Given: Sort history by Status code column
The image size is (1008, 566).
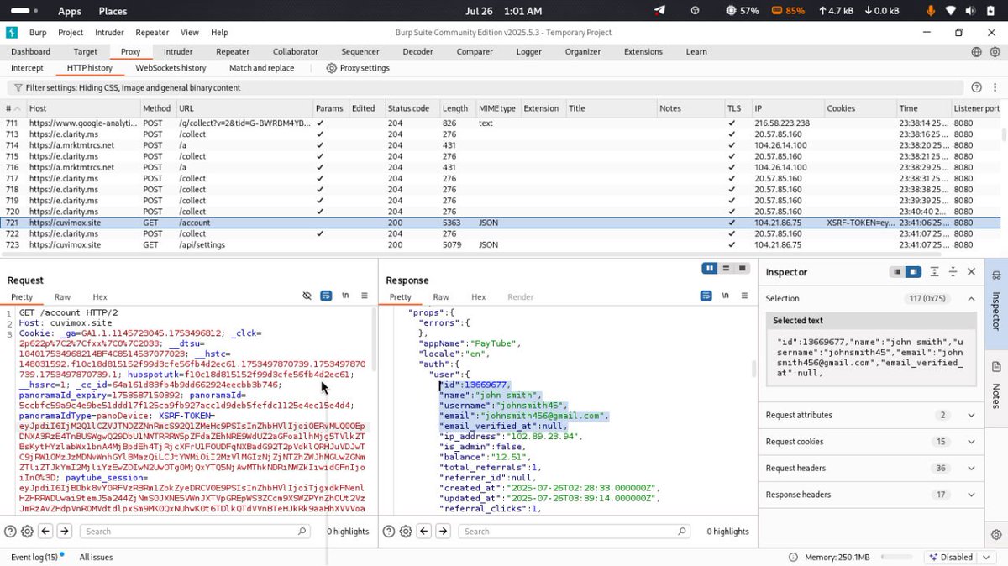Looking at the screenshot, I should (x=412, y=108).
